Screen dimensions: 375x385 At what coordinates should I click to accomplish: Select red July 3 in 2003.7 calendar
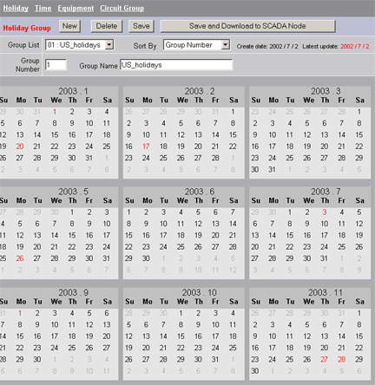[x=325, y=212]
